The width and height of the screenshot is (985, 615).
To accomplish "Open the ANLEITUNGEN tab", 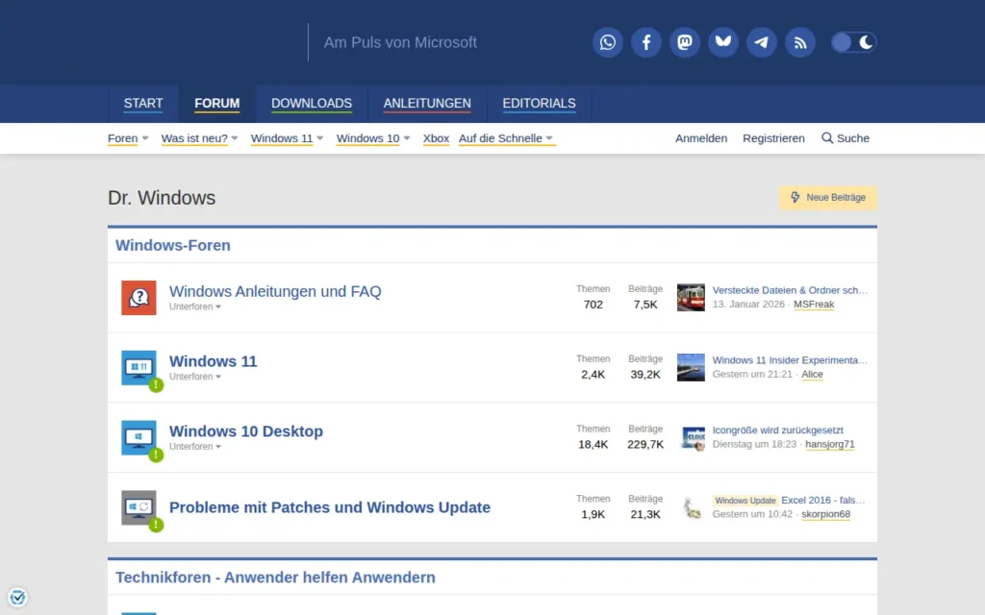I will (x=427, y=104).
